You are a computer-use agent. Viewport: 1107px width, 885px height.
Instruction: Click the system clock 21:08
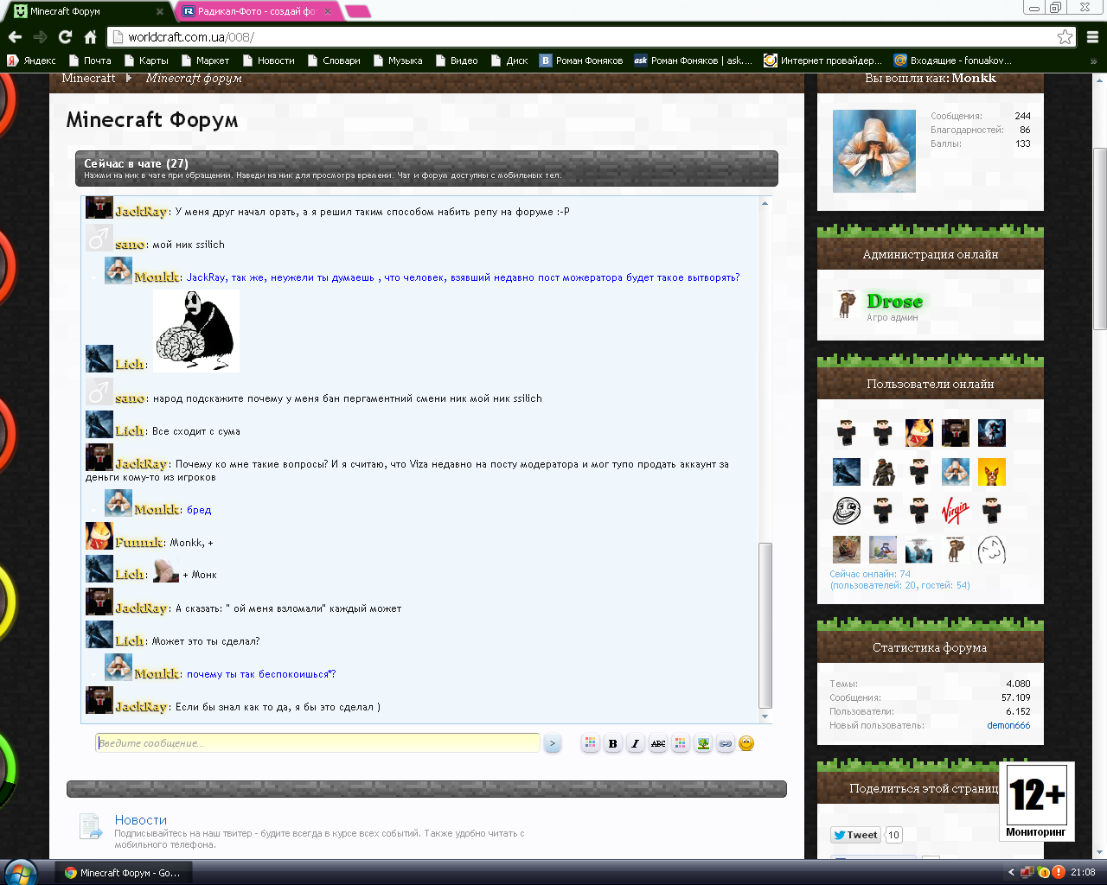pos(1083,873)
